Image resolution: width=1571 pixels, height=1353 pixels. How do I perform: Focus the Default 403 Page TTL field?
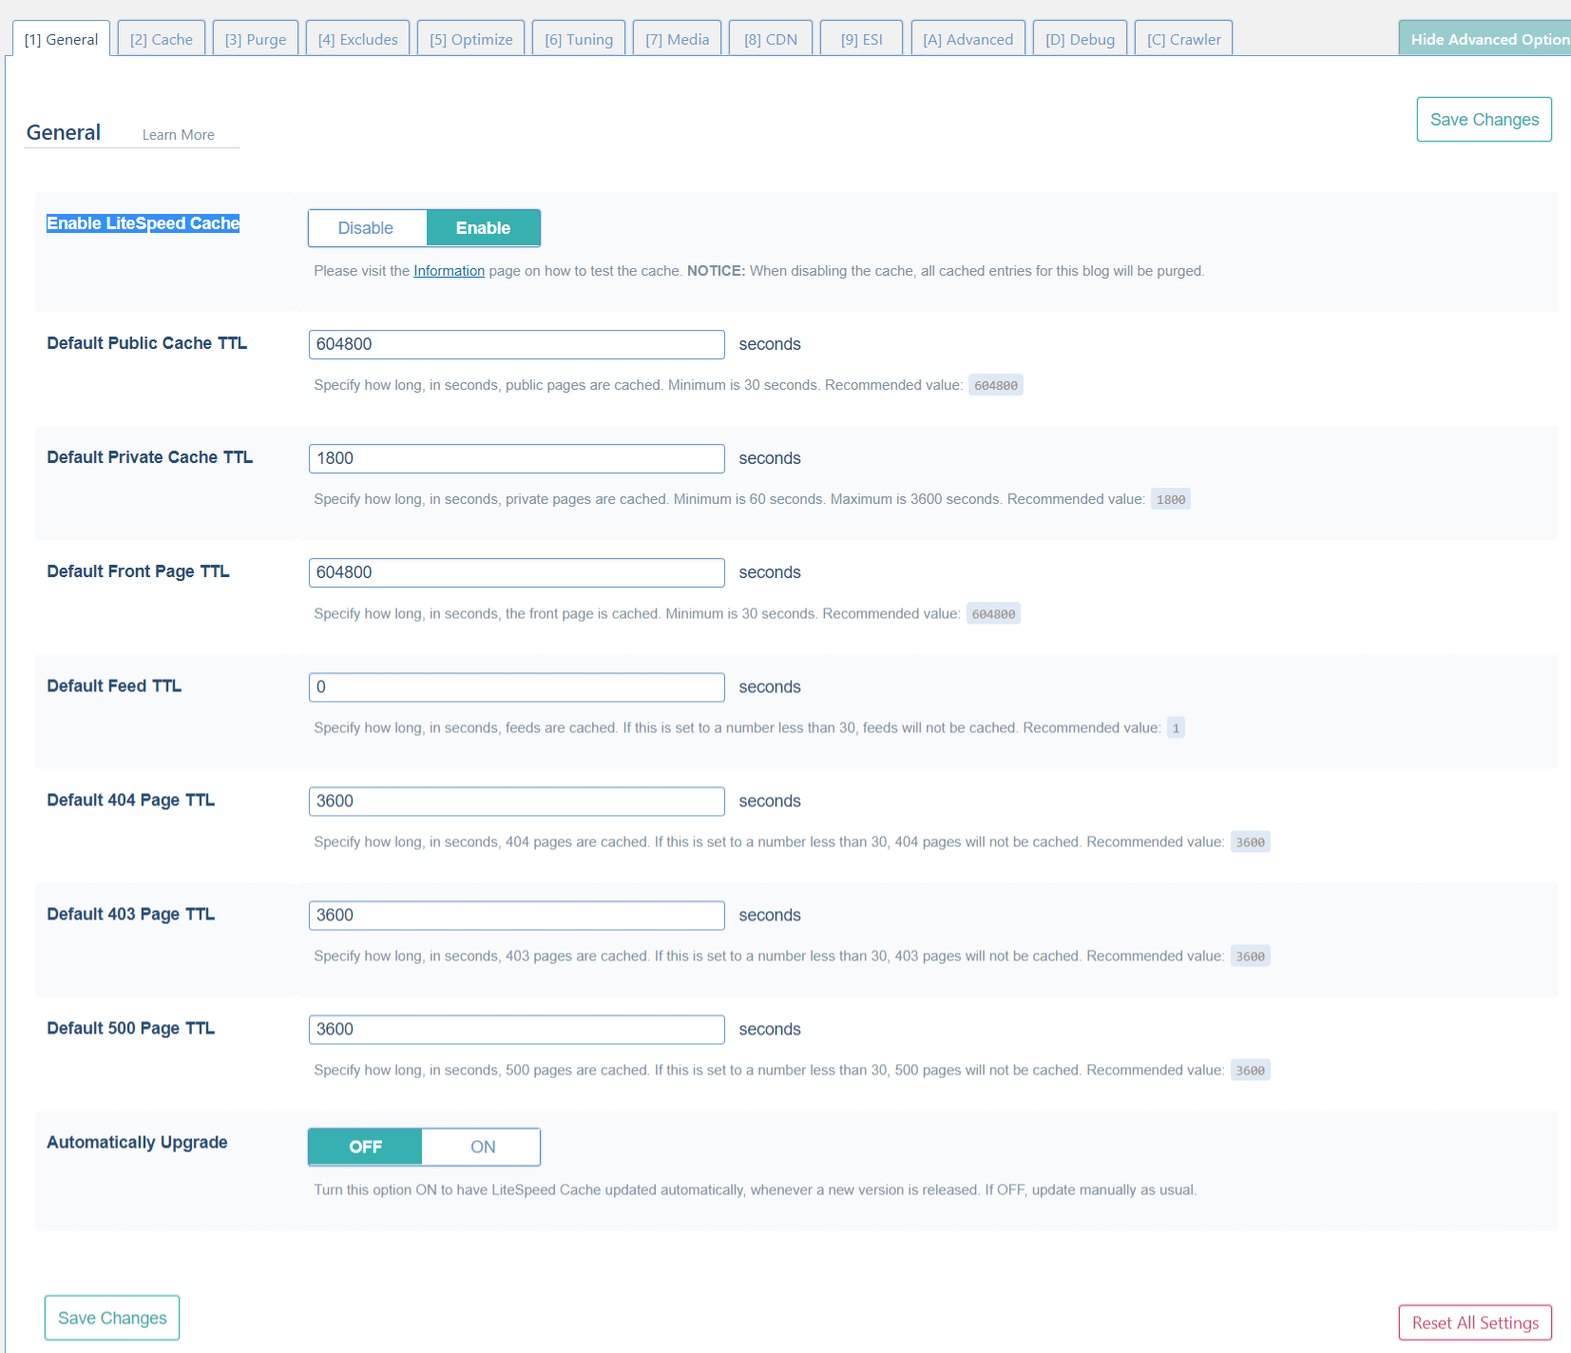pos(516,915)
